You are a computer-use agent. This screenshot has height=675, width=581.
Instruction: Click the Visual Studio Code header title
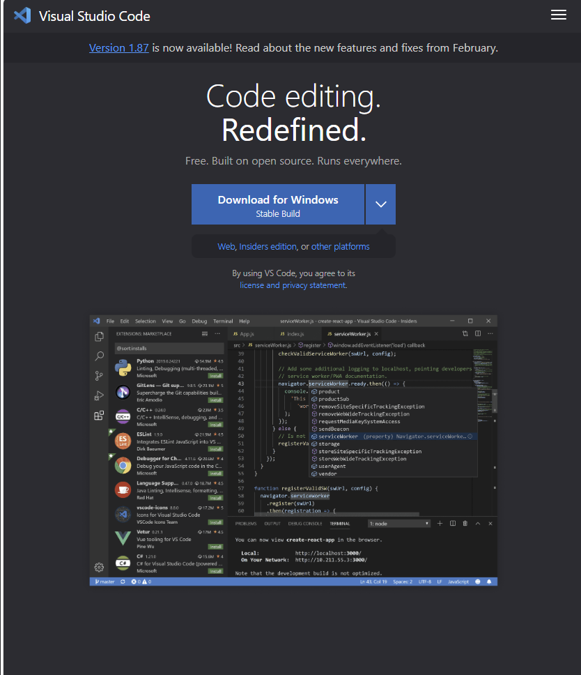pyautogui.click(x=94, y=16)
